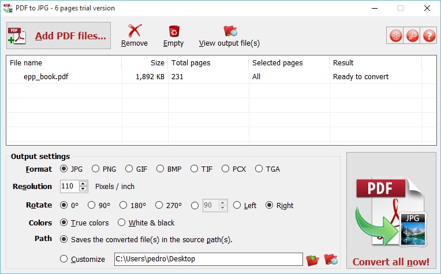Viewport: 441px width, 274px height.
Task: Click Ready to convert result cell
Action: point(361,77)
